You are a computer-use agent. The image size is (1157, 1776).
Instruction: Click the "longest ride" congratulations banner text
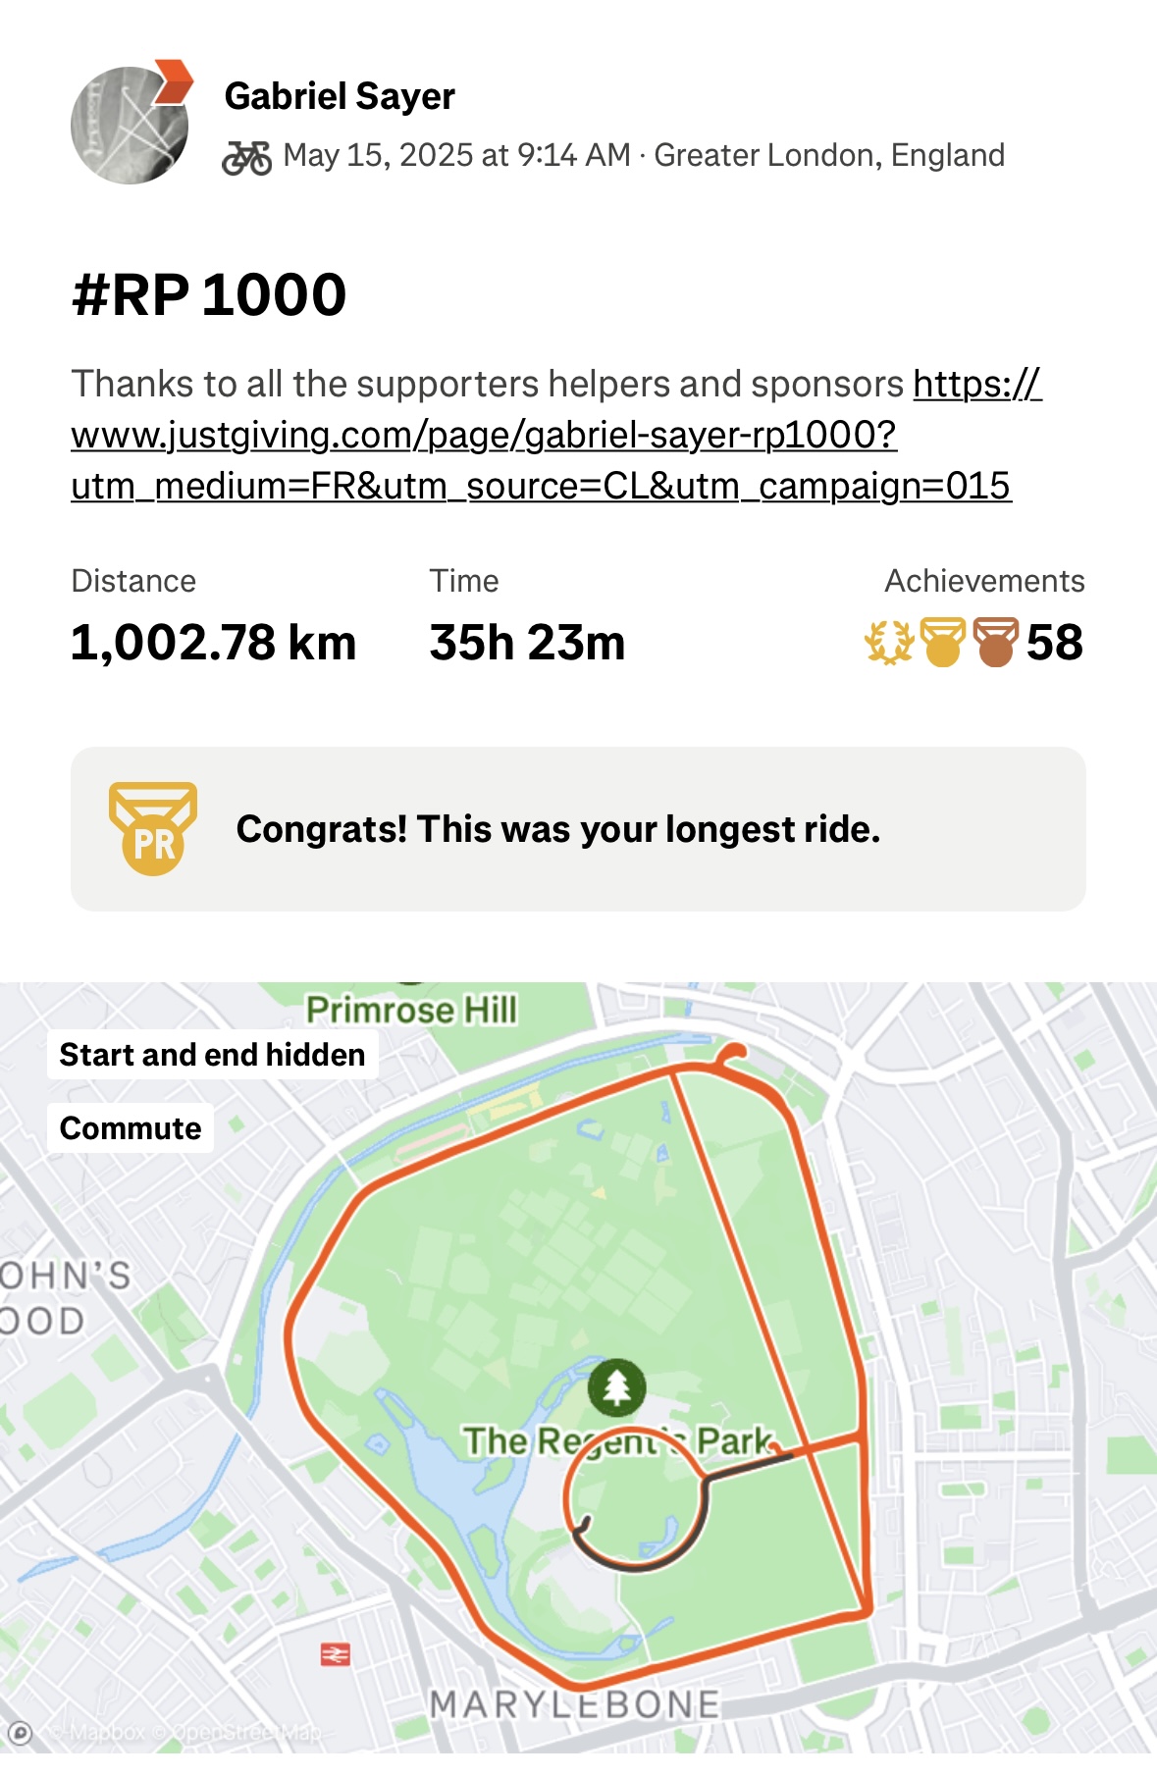[x=558, y=829]
